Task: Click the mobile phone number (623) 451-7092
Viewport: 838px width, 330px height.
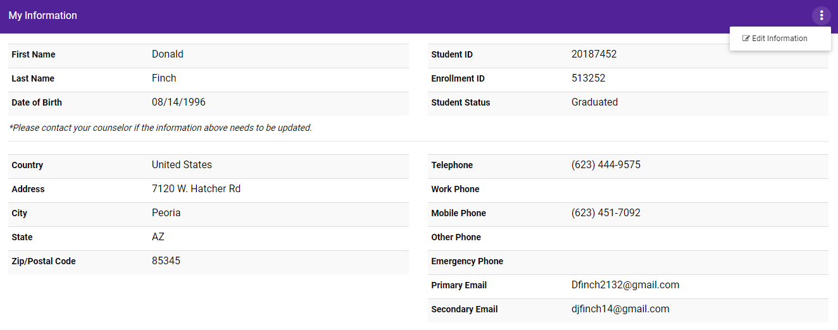Action: coord(606,213)
